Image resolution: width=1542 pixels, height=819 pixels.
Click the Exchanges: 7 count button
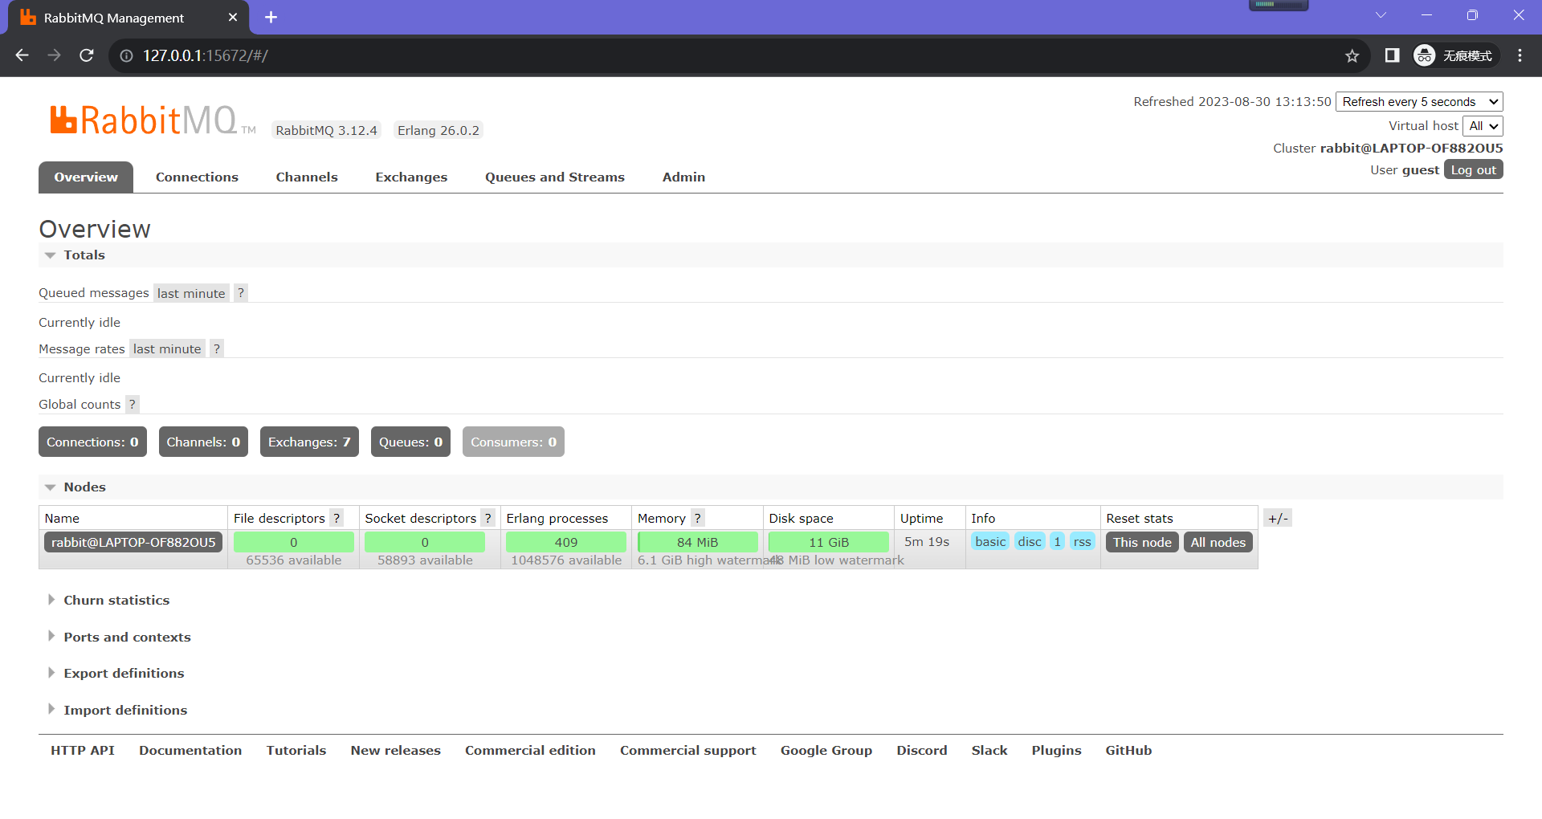309,442
